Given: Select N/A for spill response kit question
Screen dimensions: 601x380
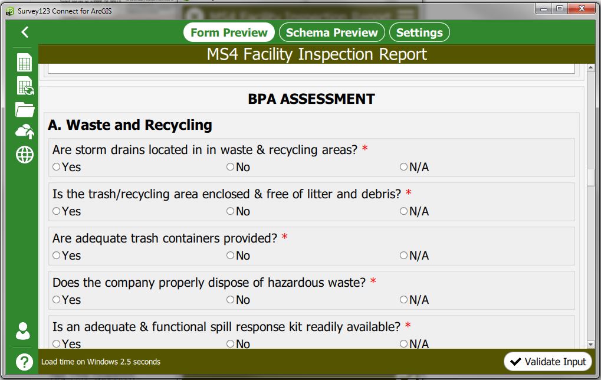Looking at the screenshot, I should pyautogui.click(x=403, y=343).
